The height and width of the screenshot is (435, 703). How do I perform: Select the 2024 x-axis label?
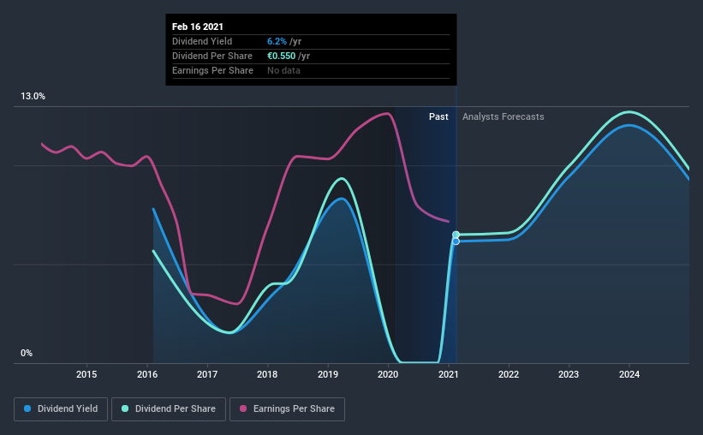point(629,374)
